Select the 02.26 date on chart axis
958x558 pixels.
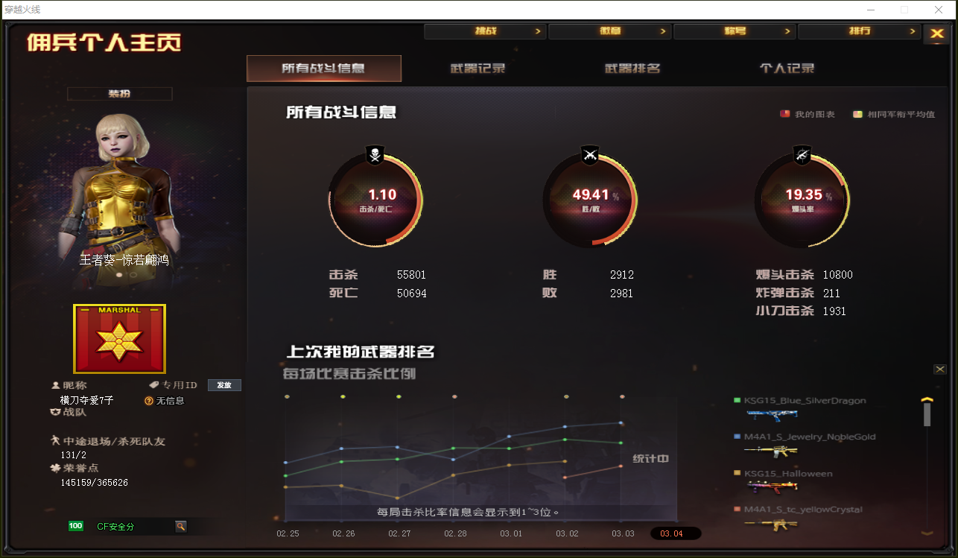(343, 533)
